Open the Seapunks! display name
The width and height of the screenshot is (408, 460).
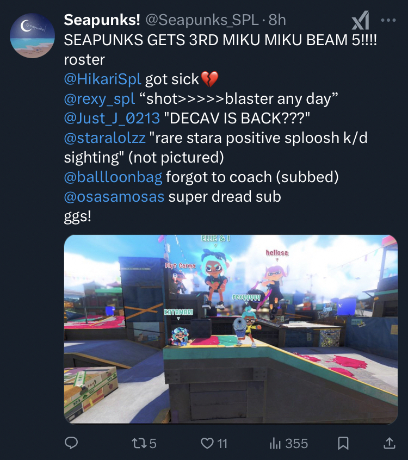coord(102,20)
